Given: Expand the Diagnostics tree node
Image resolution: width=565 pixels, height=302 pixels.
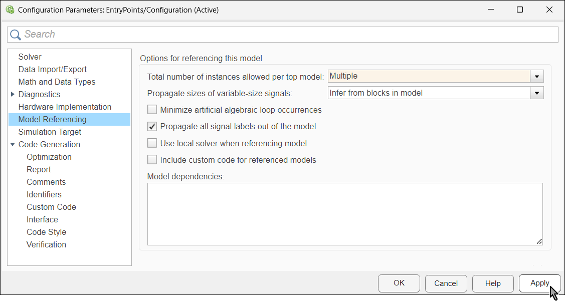Looking at the screenshot, I should [x=13, y=94].
